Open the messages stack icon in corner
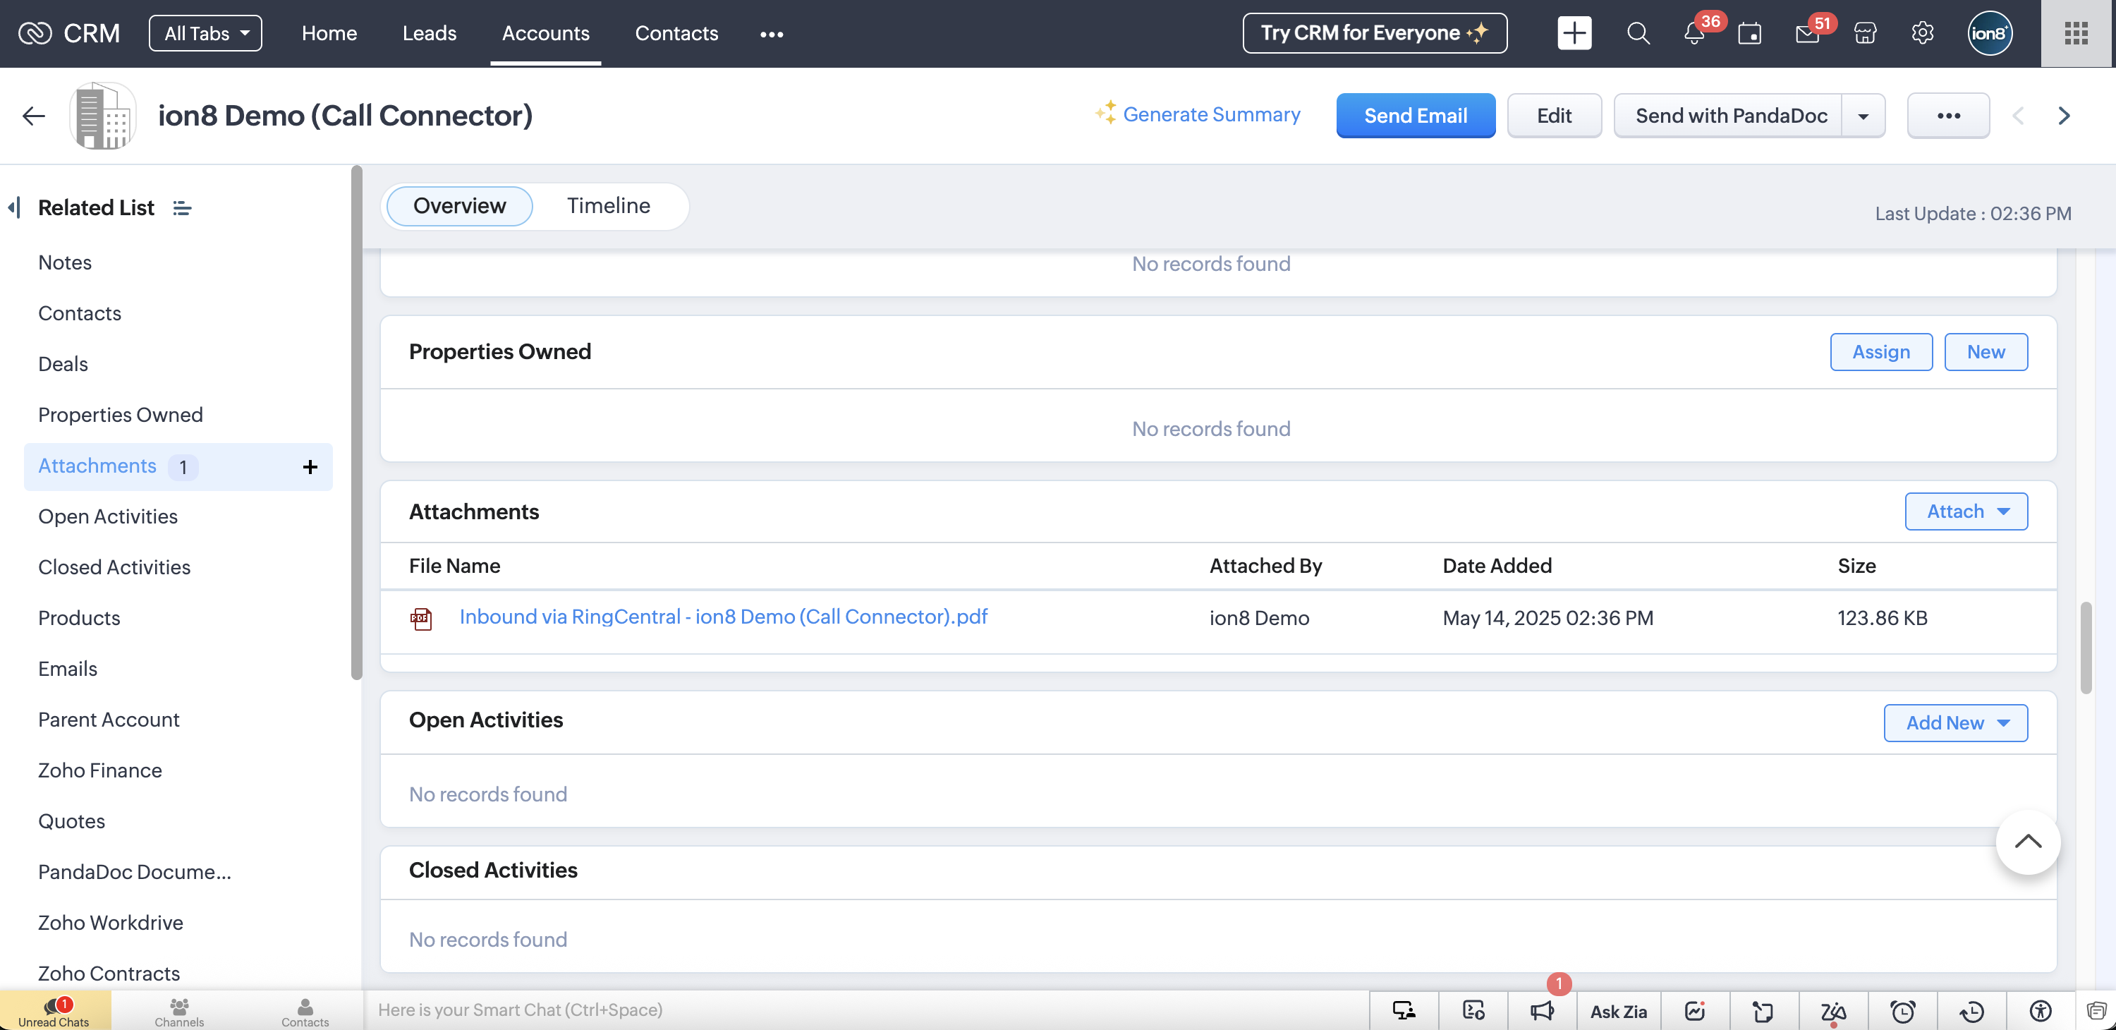Screen dimensions: 2116x1030 (x=2096, y=1010)
